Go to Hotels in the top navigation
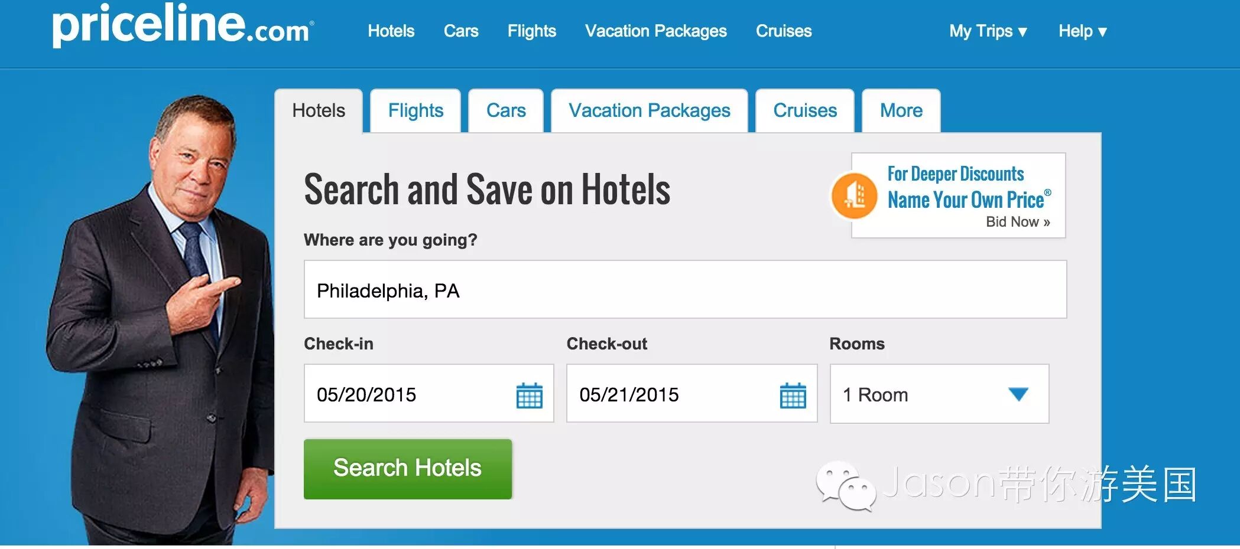Image resolution: width=1240 pixels, height=549 pixels. 391,31
